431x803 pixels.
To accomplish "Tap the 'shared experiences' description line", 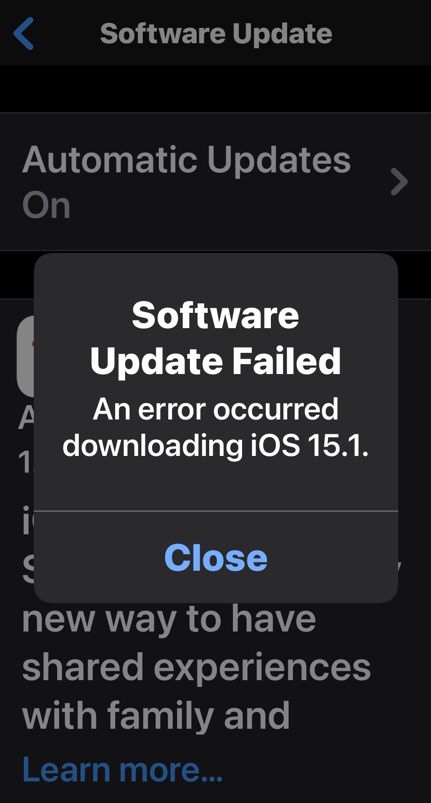I will [197, 668].
